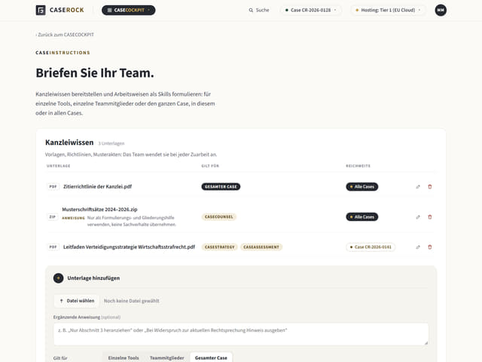Open the CASECOCKPIT dropdown pill

(129, 10)
